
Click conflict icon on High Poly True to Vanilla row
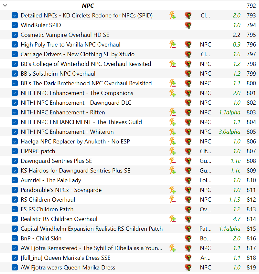172,45
